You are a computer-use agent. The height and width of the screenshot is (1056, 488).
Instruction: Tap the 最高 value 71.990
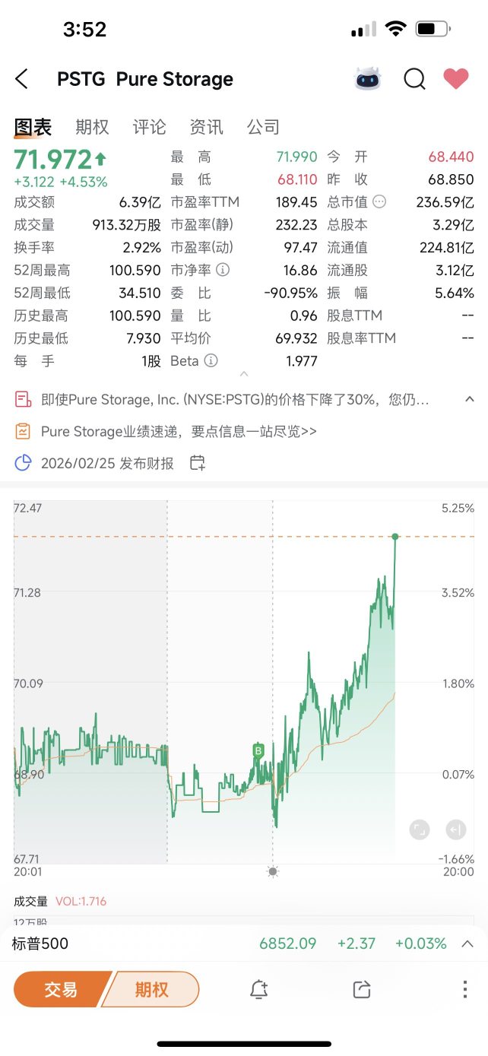click(x=296, y=157)
